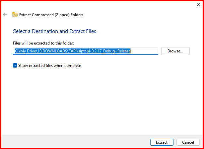Click the 'Extract Compressed (Zipped) Folders' title text

point(51,15)
